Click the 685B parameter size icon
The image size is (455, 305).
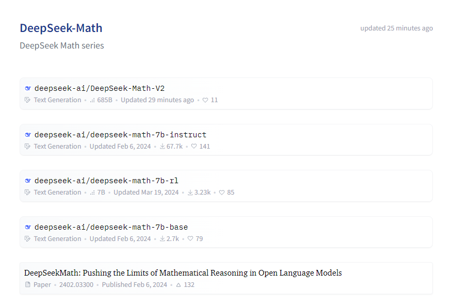coord(91,100)
